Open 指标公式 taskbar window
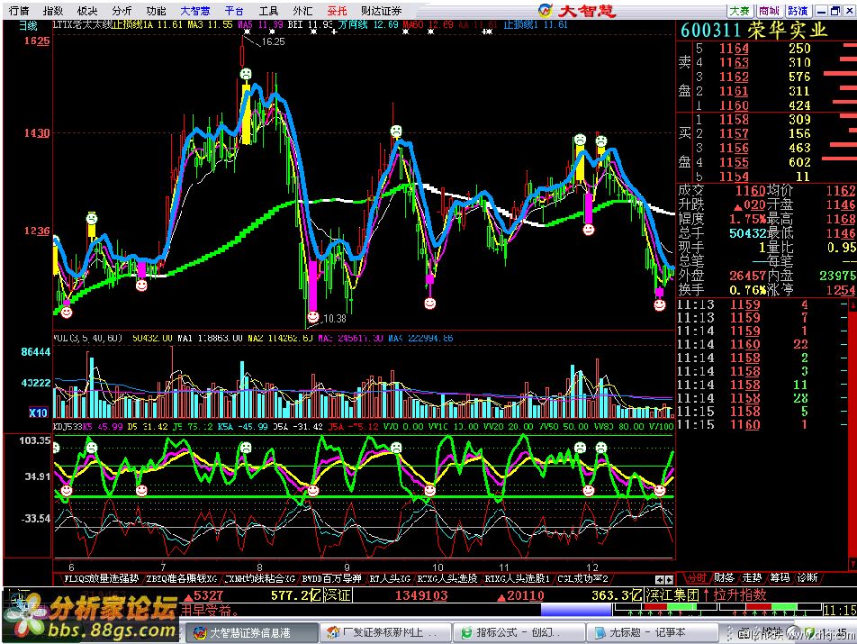The height and width of the screenshot is (644, 857). 519,633
